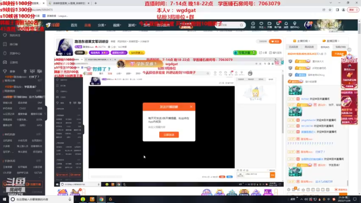The height and width of the screenshot is (203, 361).
Task: Click the green 可领次数 reward button
Action: 245,53
